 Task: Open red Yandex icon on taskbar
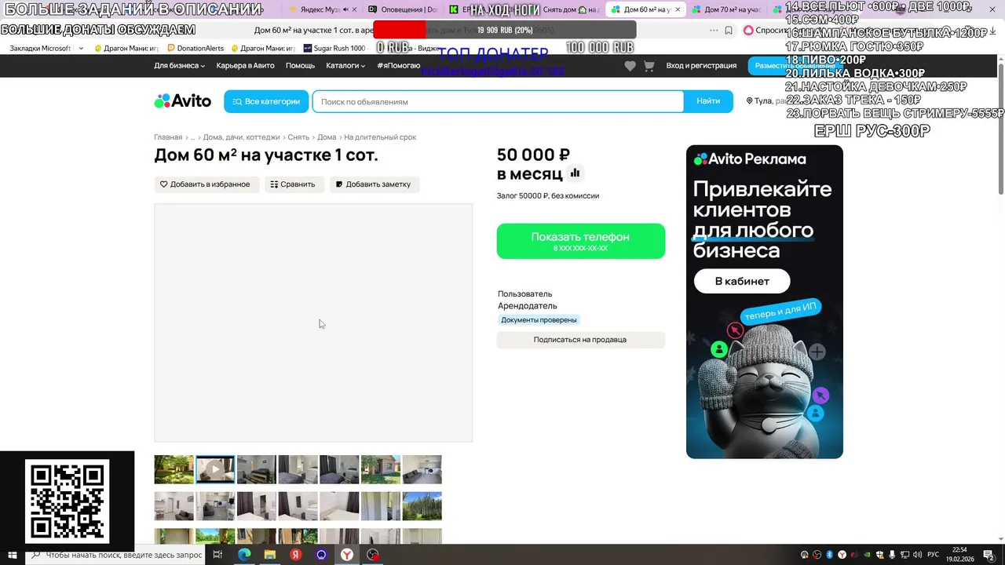tap(295, 555)
